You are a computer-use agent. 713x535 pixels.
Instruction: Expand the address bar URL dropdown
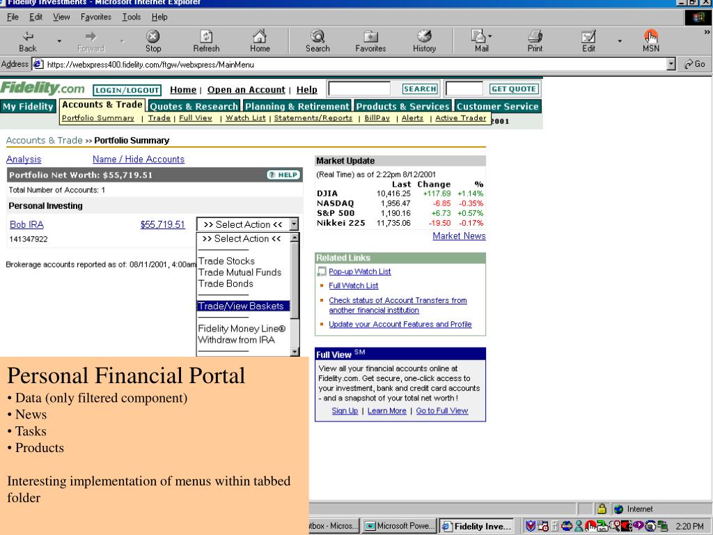(671, 65)
